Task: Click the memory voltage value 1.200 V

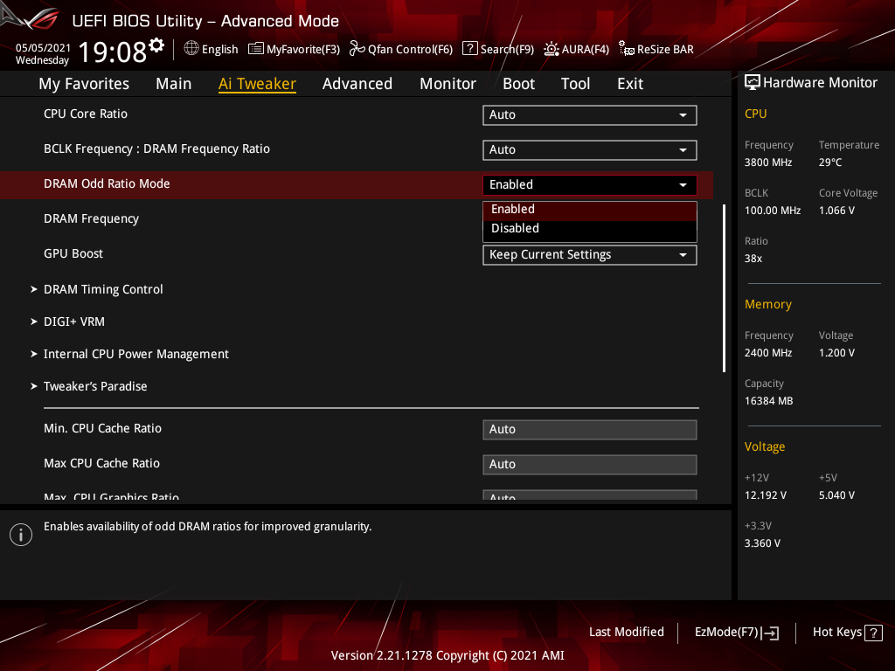Action: (x=836, y=353)
